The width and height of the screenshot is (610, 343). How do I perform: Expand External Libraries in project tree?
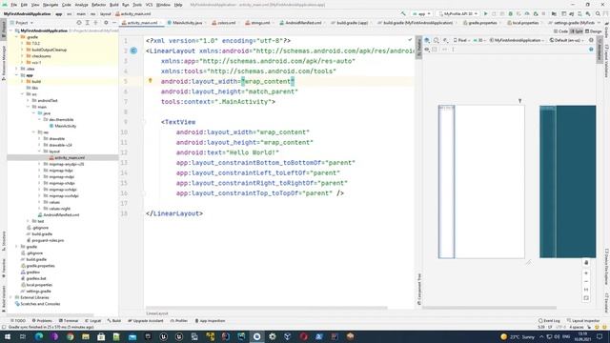[x=11, y=297]
